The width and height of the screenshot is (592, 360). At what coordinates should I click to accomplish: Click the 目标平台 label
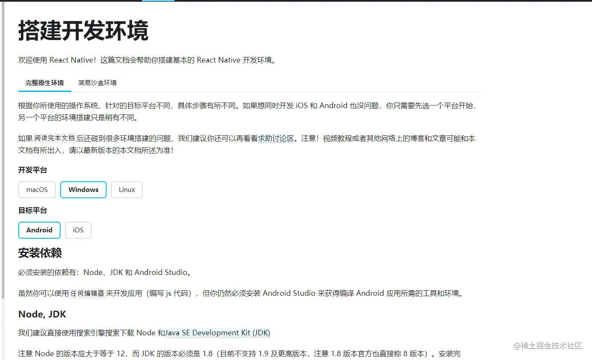(x=32, y=211)
